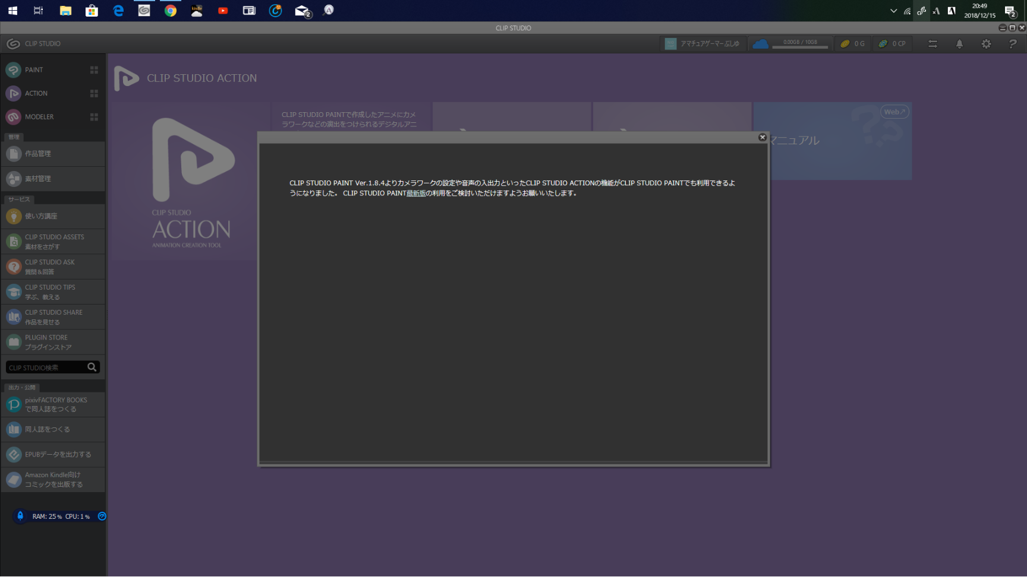Click the cloud storage usage bar

800,46
